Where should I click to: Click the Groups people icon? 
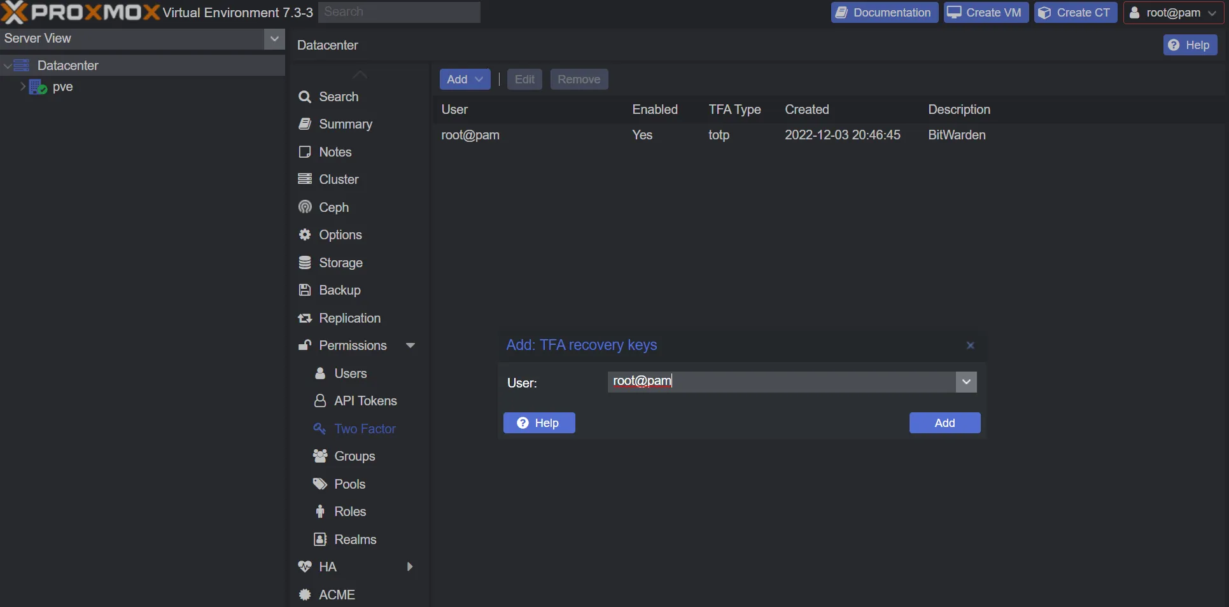coord(320,456)
